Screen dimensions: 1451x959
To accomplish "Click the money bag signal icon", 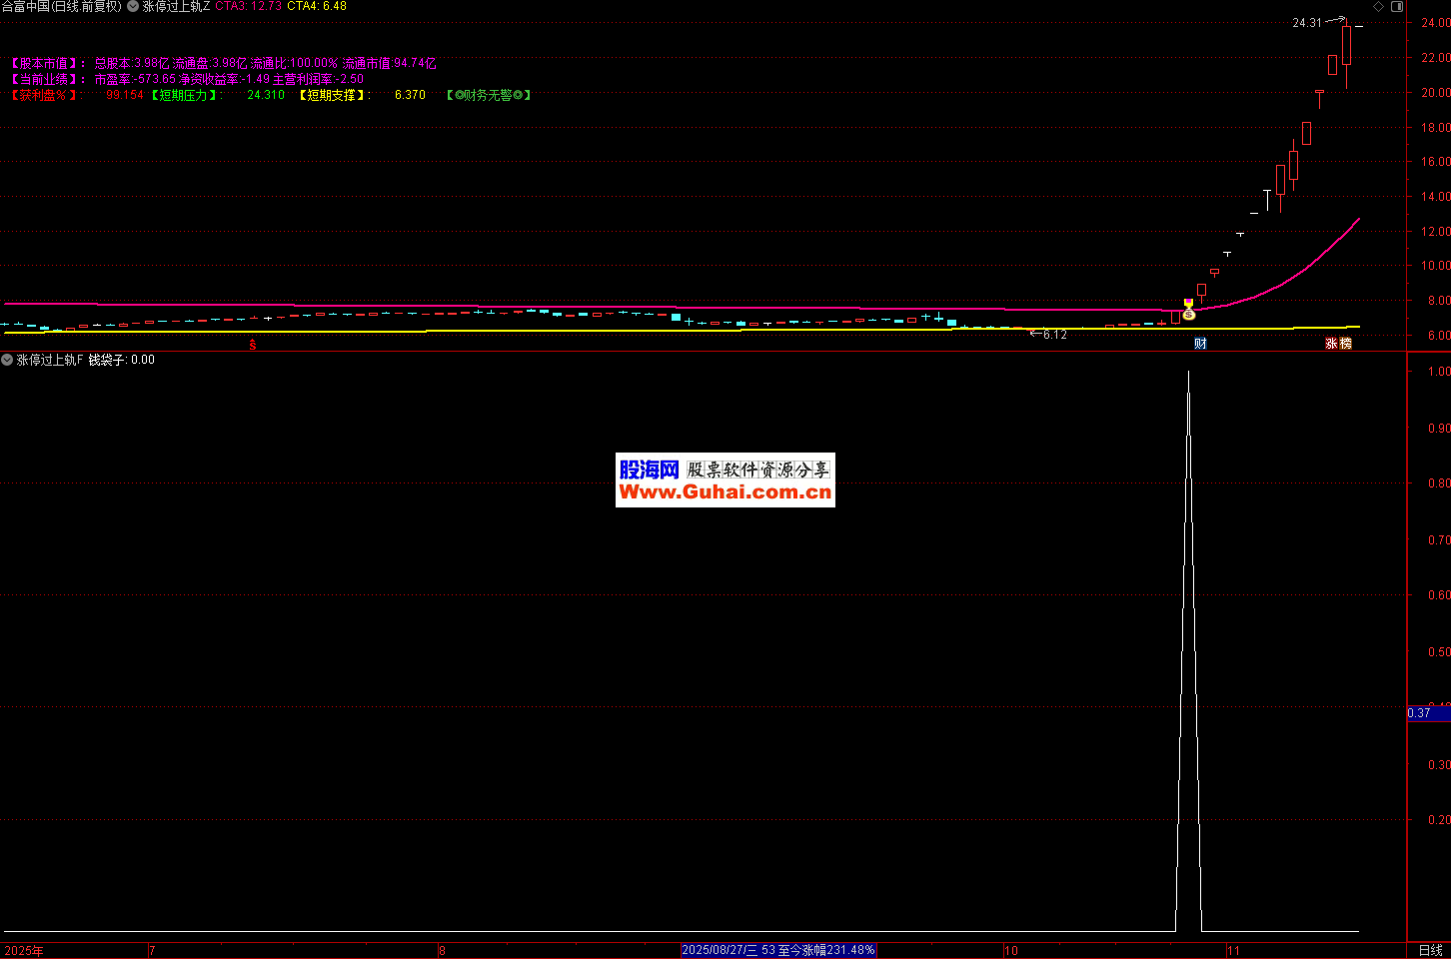I will (1188, 315).
